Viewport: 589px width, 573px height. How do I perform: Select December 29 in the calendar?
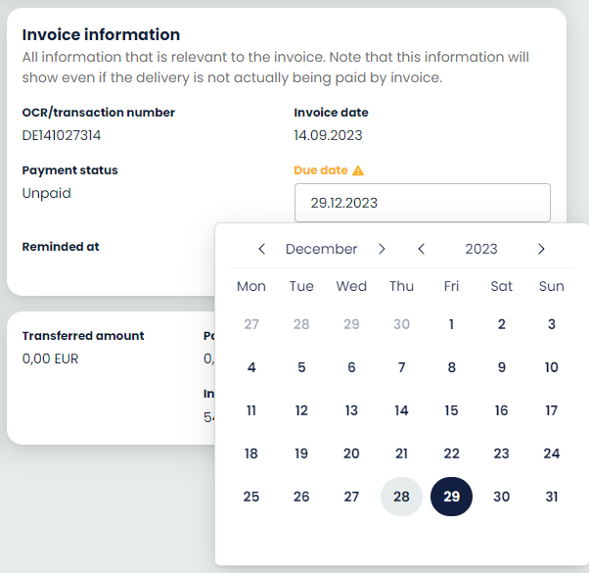pos(451,497)
